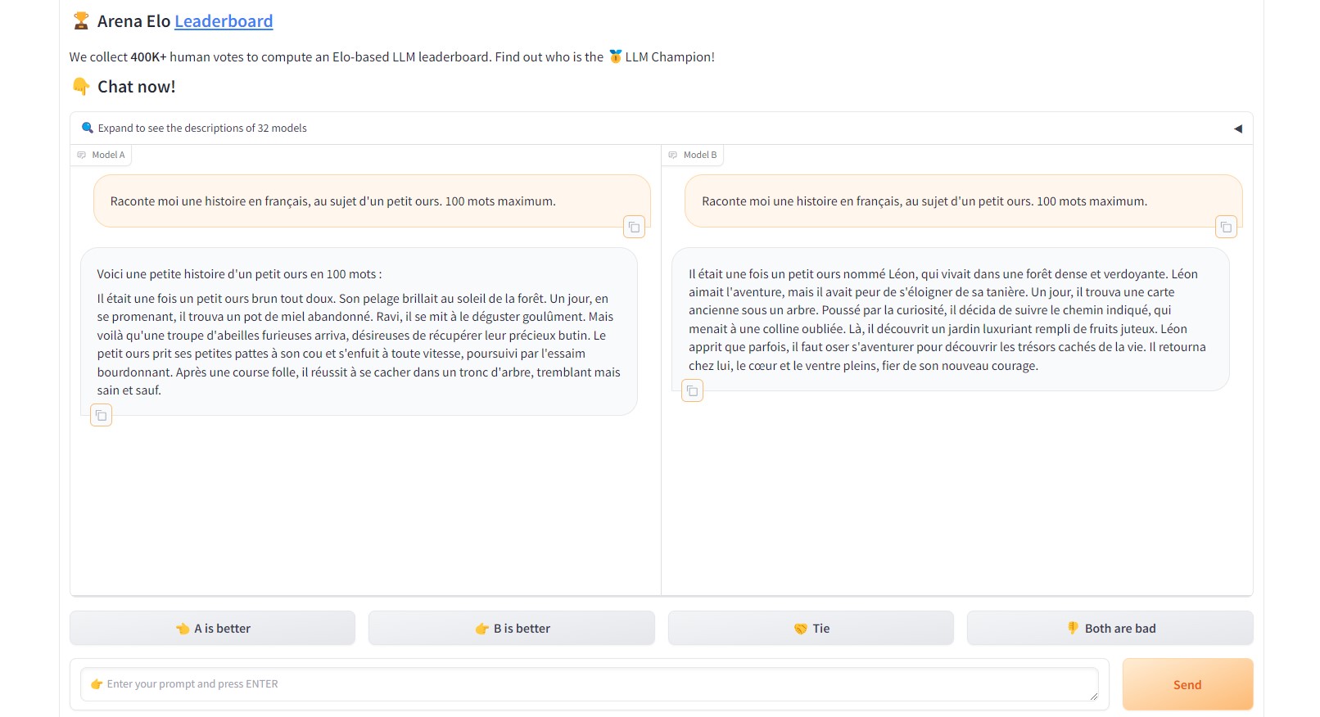This screenshot has width=1320, height=717.
Task: Click the Chat now! heading
Action: pyautogui.click(x=137, y=87)
